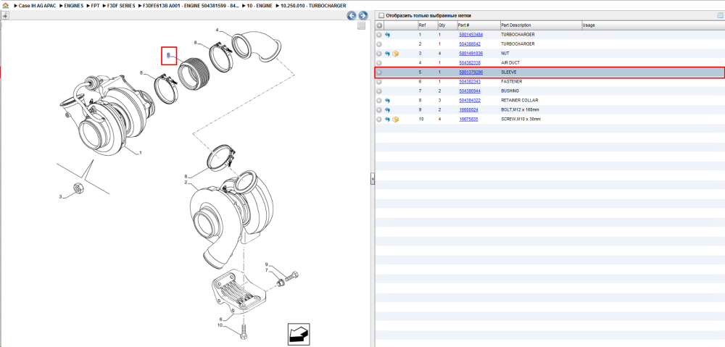Click the blue replacement arrow in SCREW row
Viewport: 725px width, 347px height.
(387, 120)
